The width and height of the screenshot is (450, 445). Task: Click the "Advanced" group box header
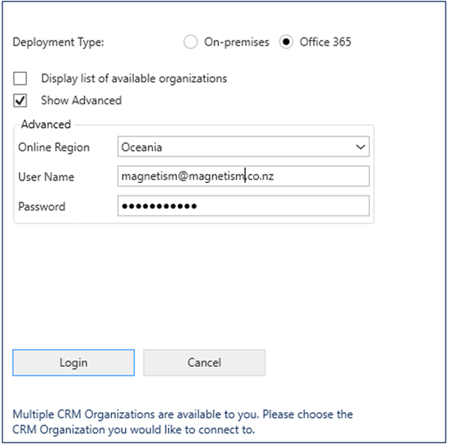46,124
